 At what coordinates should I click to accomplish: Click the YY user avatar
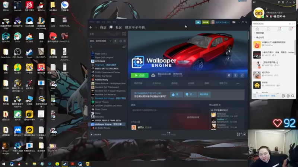[259, 13]
